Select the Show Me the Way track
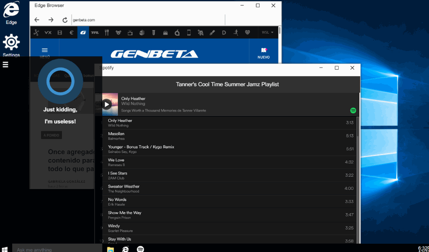 [x=229, y=215]
